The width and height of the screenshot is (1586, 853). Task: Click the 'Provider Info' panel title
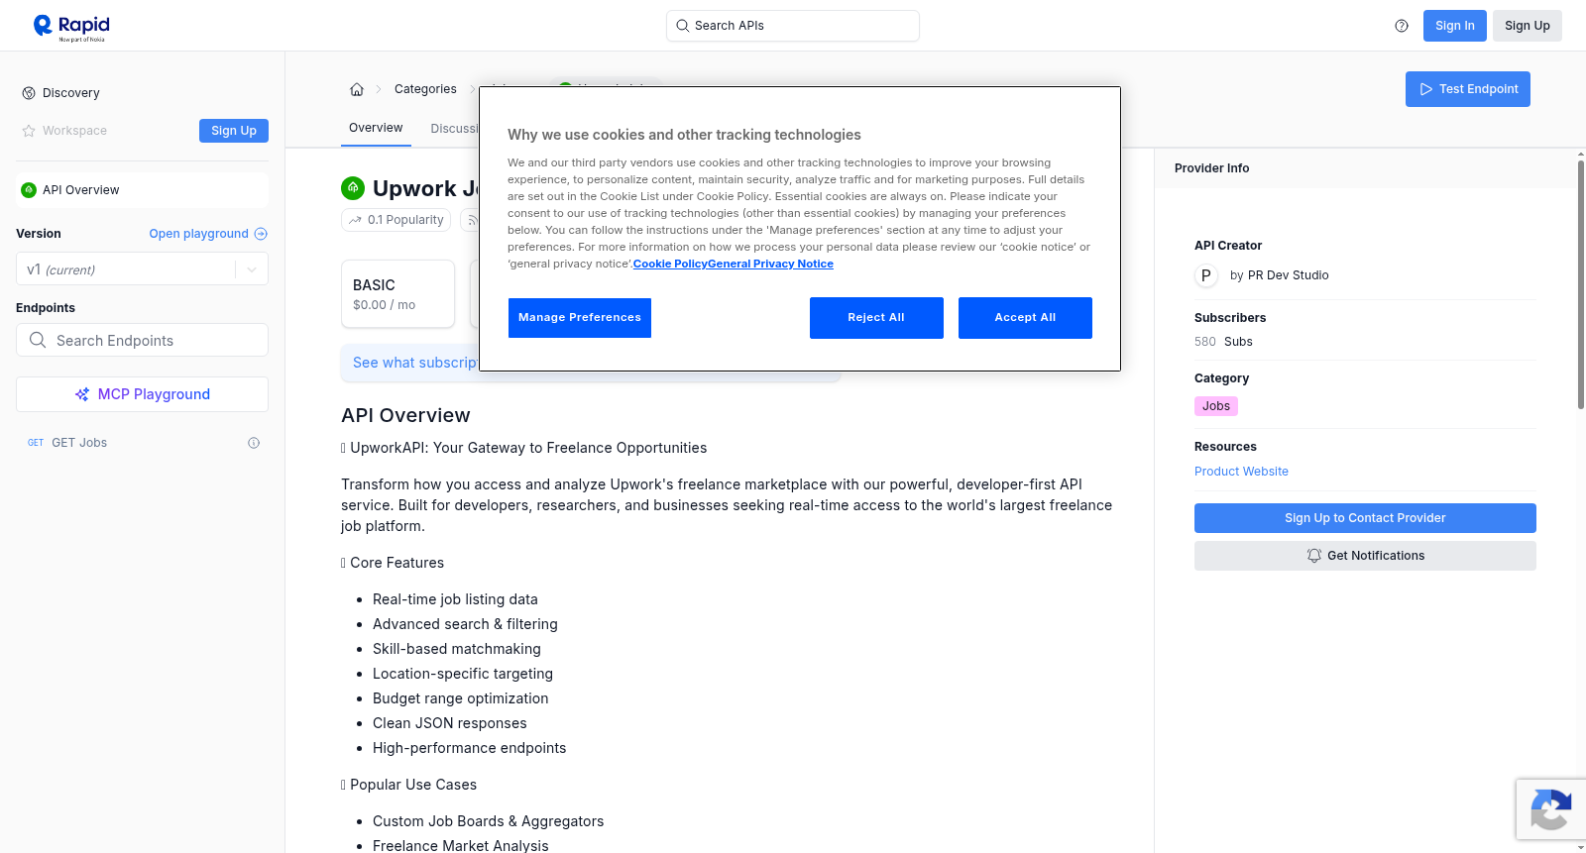click(x=1211, y=168)
